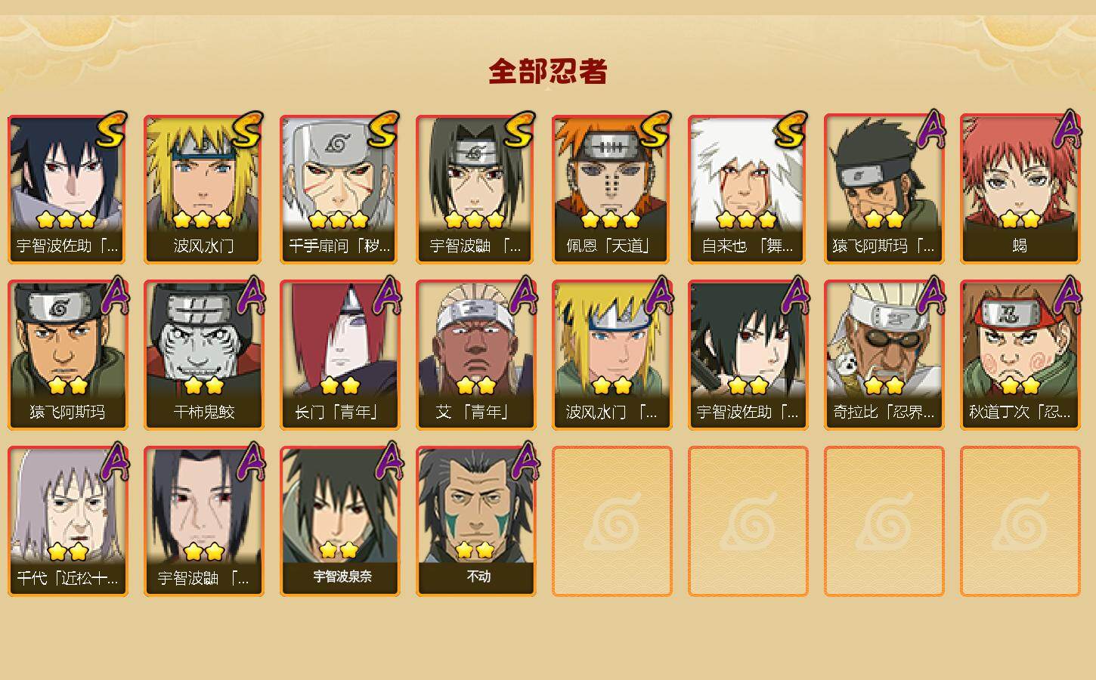
Task: Select the 艾「青年」 ninja card
Action: click(475, 354)
